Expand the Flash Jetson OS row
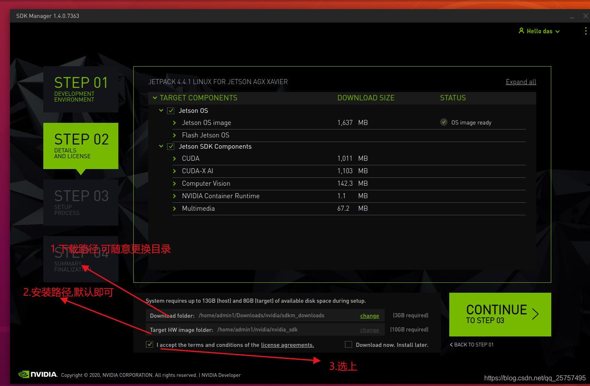The height and width of the screenshot is (386, 590). coord(174,135)
